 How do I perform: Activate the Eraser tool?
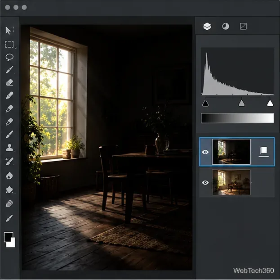9,82
